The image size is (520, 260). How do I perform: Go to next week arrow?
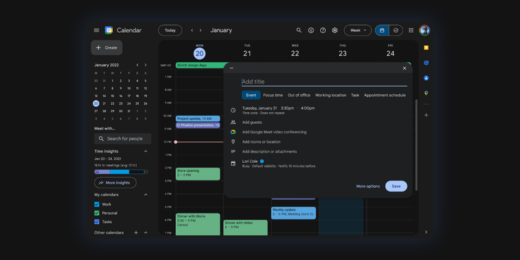(x=200, y=30)
